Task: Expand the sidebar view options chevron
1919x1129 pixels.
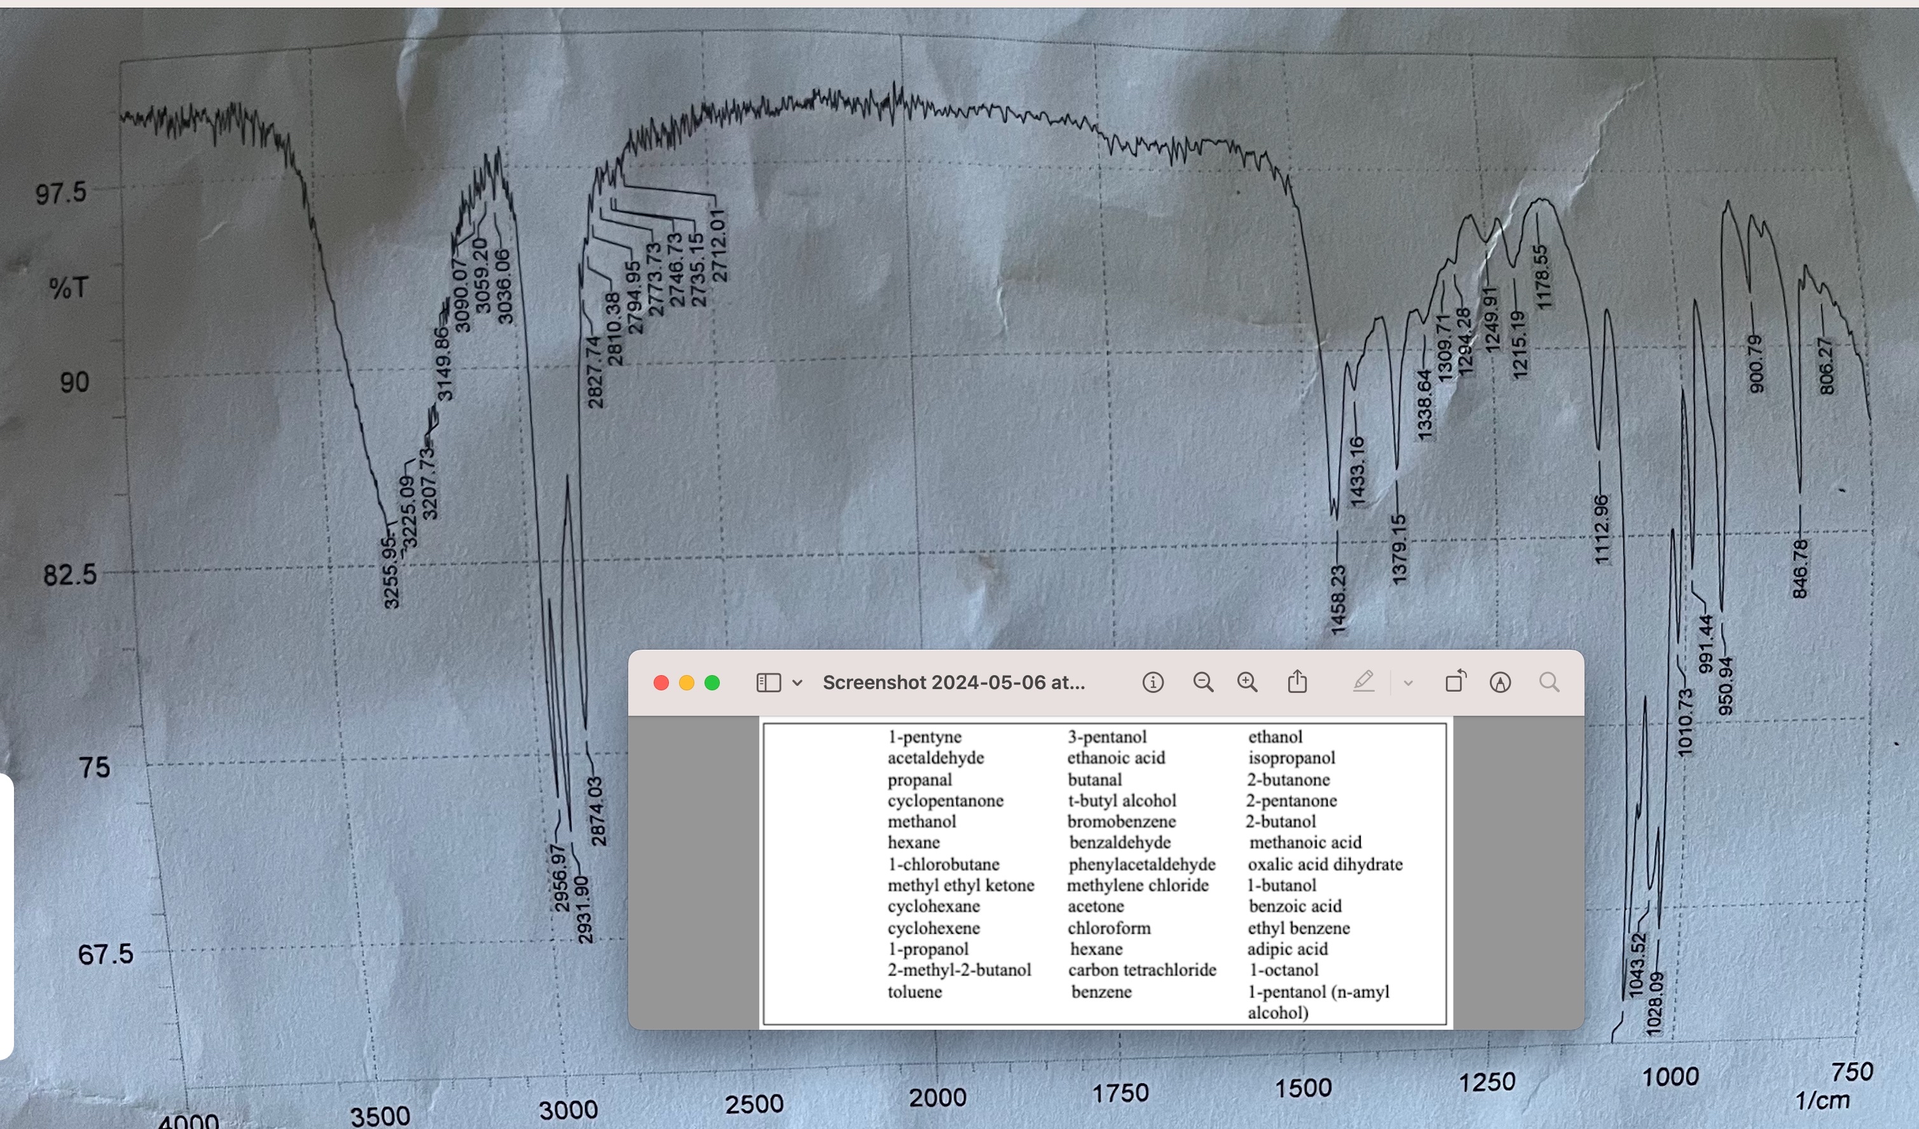Action: click(797, 683)
